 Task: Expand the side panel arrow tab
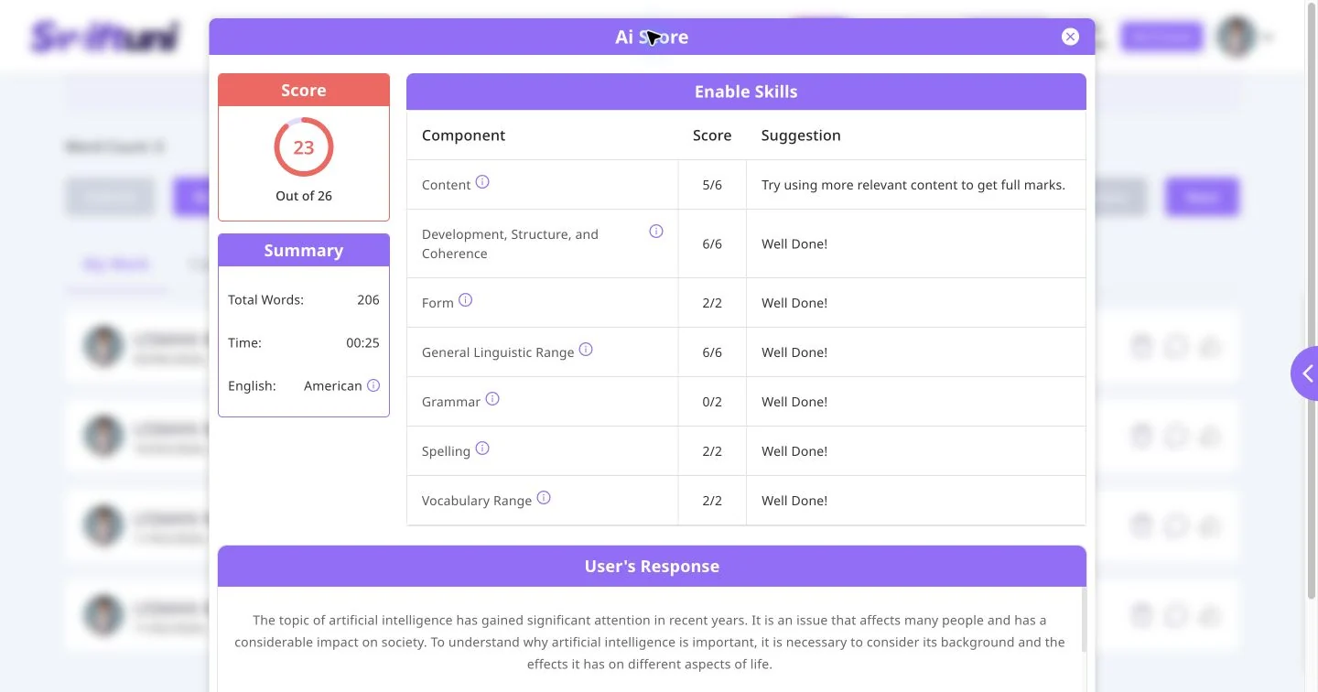[x=1305, y=373]
